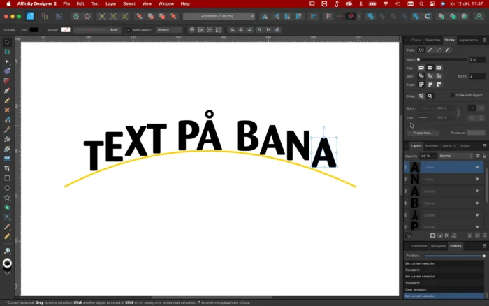Open the blend mode Normal dropdown
This screenshot has width=489, height=306.
[x=455, y=156]
